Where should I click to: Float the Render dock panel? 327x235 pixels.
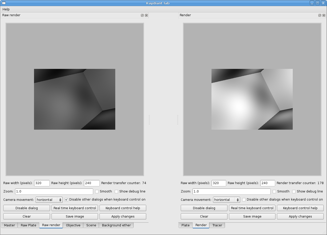point(320,15)
